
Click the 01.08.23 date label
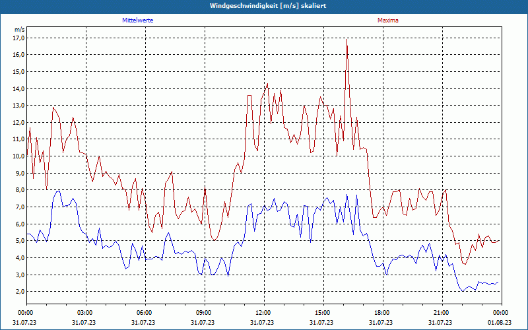(x=500, y=323)
